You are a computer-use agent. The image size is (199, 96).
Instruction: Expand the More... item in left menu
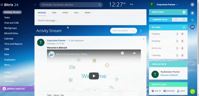[x=9, y=65]
